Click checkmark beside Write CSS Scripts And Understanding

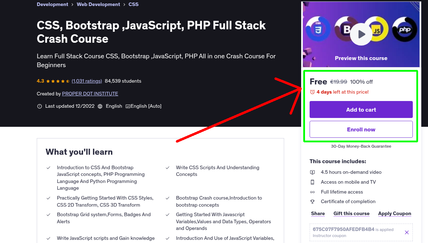click(x=168, y=168)
